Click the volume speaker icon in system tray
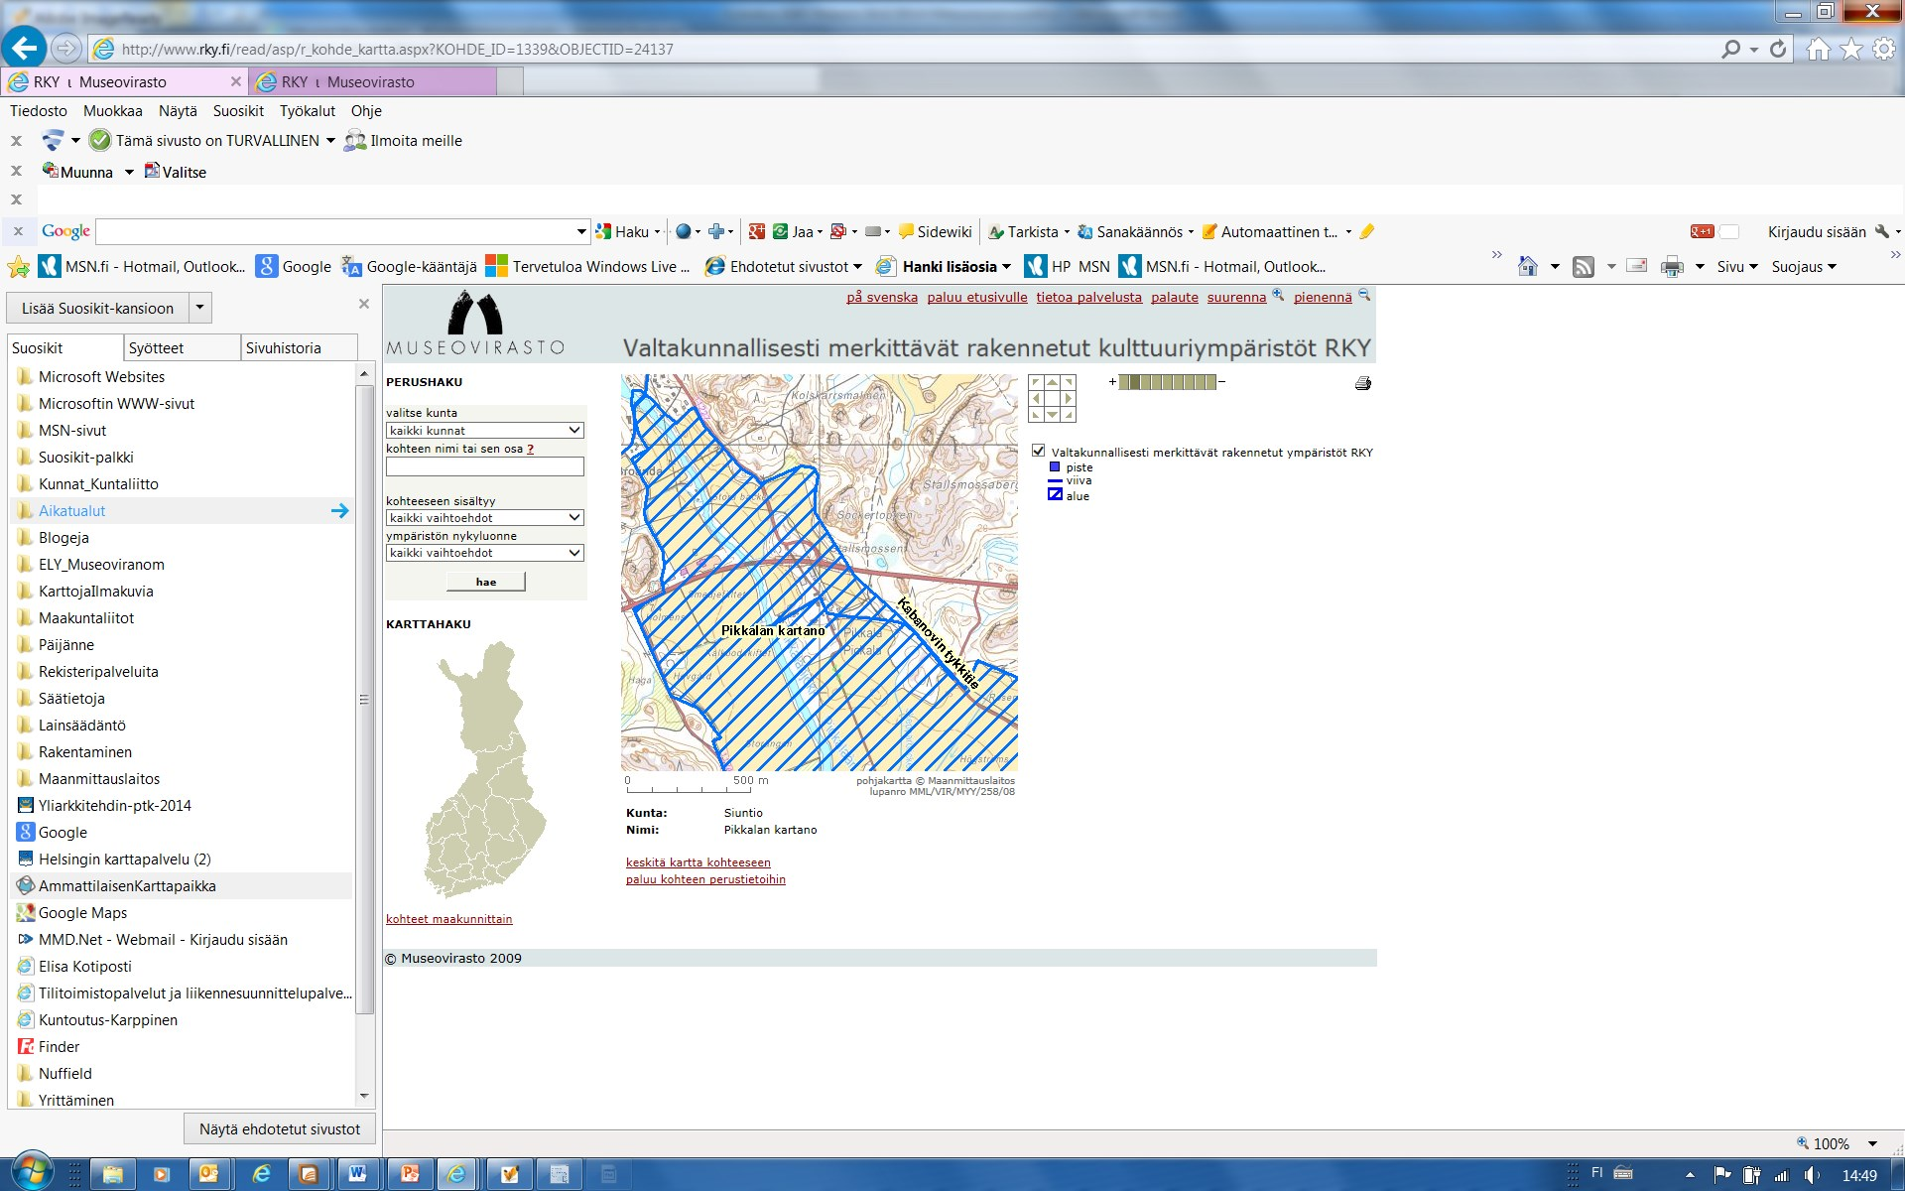The width and height of the screenshot is (1905, 1191). tap(1812, 1175)
